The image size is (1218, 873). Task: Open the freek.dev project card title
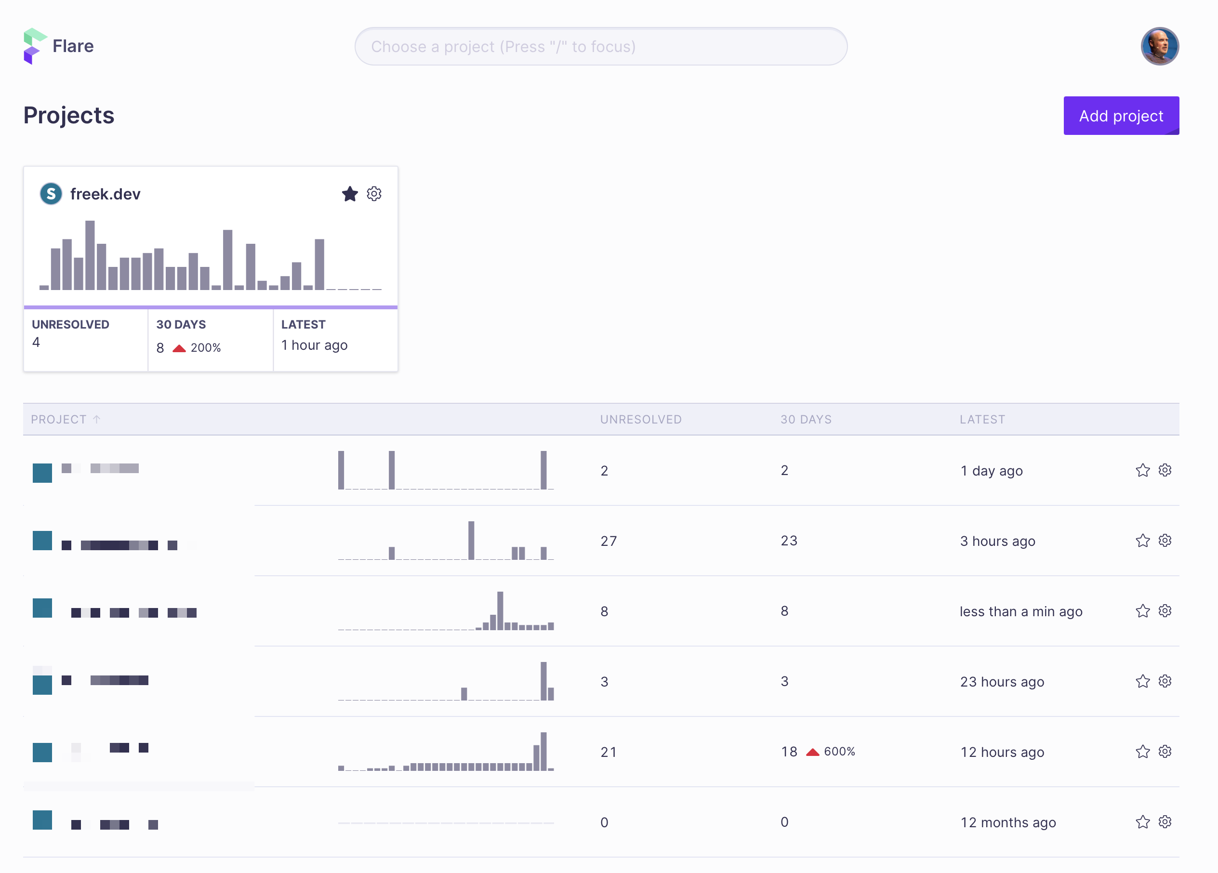coord(105,194)
